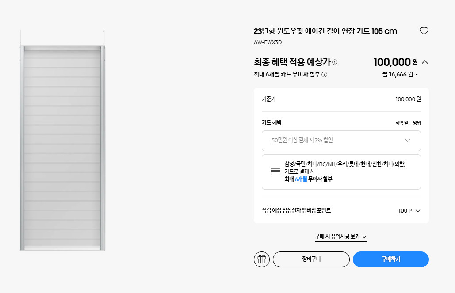Add product to wishlist with heart icon
455x293 pixels.
(x=424, y=31)
